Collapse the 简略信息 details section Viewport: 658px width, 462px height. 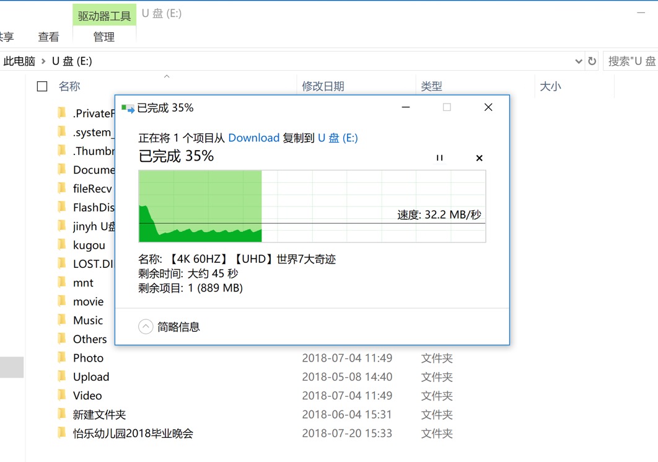tap(146, 326)
